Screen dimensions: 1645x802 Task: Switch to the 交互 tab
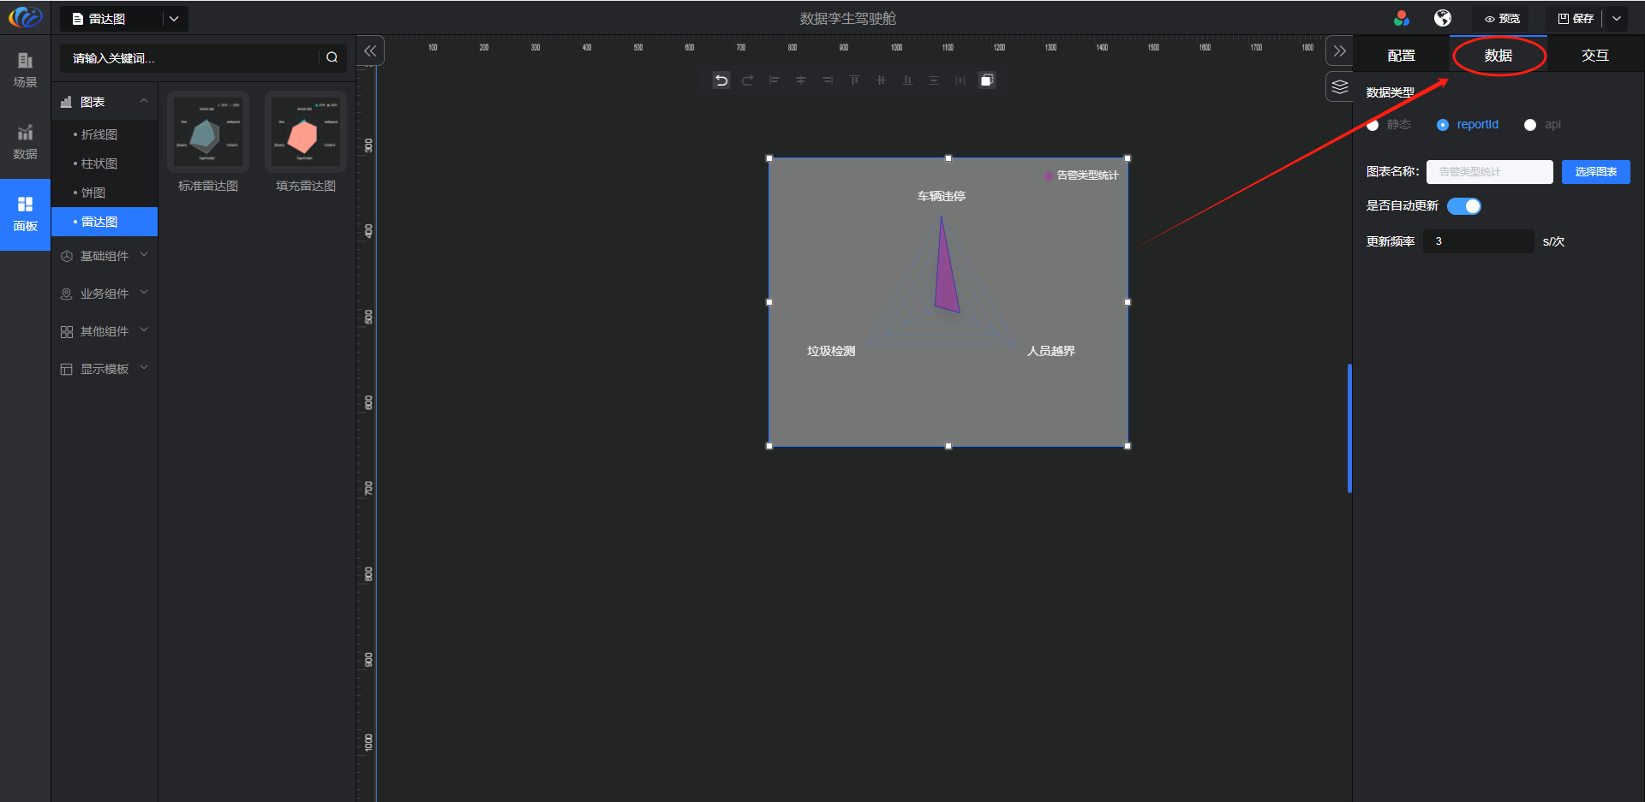click(1594, 56)
